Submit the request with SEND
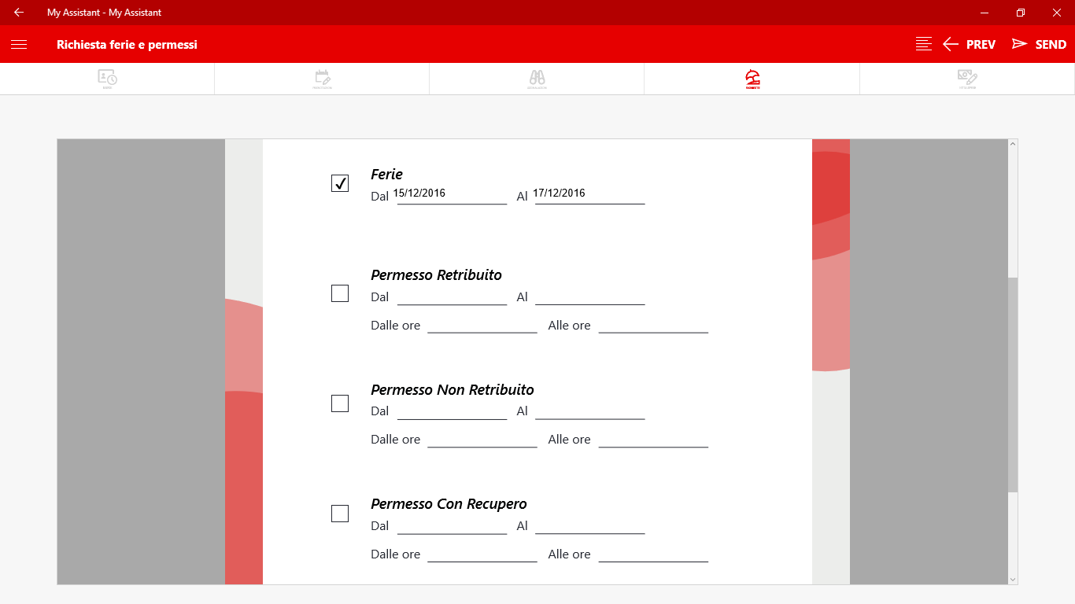 [1039, 44]
